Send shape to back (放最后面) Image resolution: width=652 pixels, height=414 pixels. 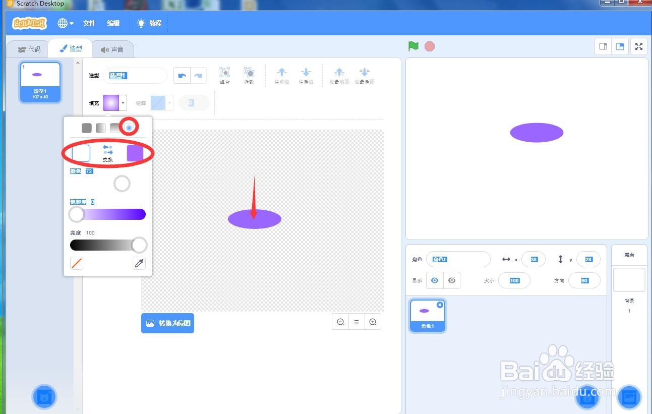click(x=364, y=76)
